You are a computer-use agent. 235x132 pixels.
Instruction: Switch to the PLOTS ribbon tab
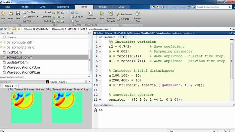tap(25, 7)
